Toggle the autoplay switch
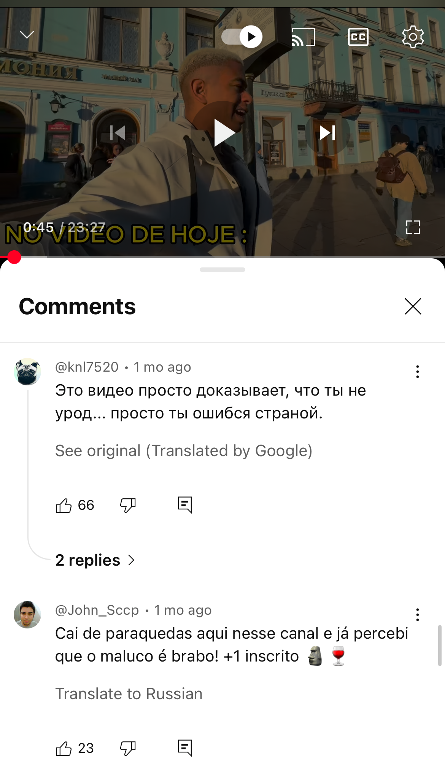Image resolution: width=445 pixels, height=773 pixels. pyautogui.click(x=242, y=37)
